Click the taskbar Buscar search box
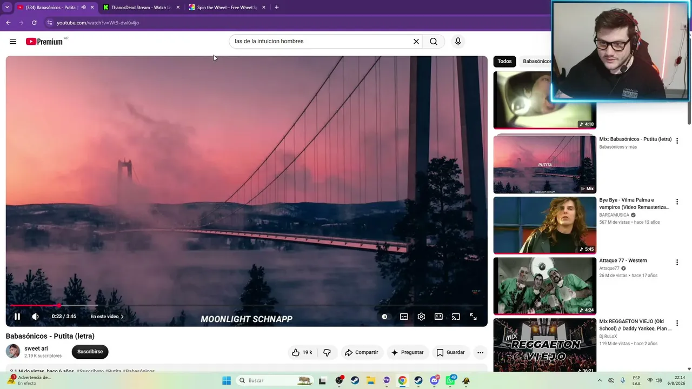This screenshot has height=389, width=692. [x=275, y=380]
